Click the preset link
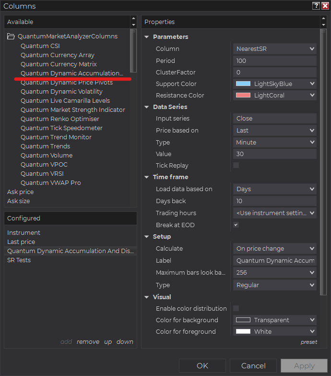 [x=309, y=342]
